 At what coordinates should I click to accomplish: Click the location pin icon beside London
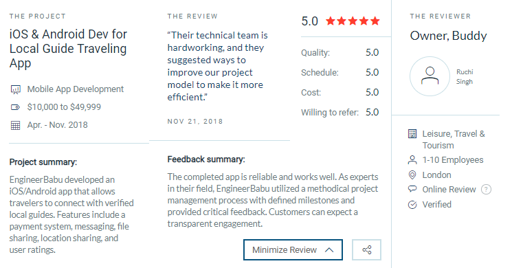[412, 175]
